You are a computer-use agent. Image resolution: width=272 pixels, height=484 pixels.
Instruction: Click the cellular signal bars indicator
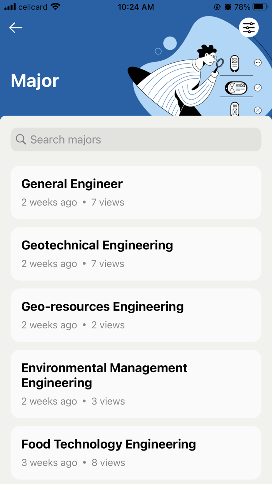[x=10, y=6]
